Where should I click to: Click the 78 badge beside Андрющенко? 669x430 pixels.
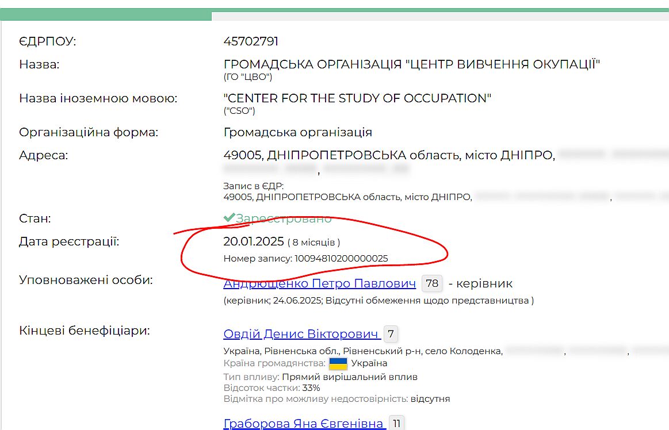tap(431, 283)
